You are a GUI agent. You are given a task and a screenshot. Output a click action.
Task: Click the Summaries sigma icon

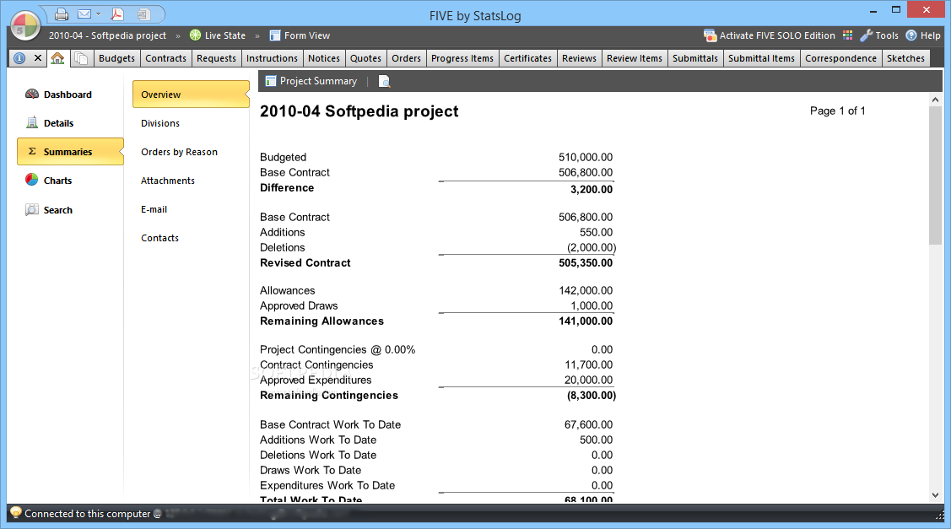click(x=32, y=151)
